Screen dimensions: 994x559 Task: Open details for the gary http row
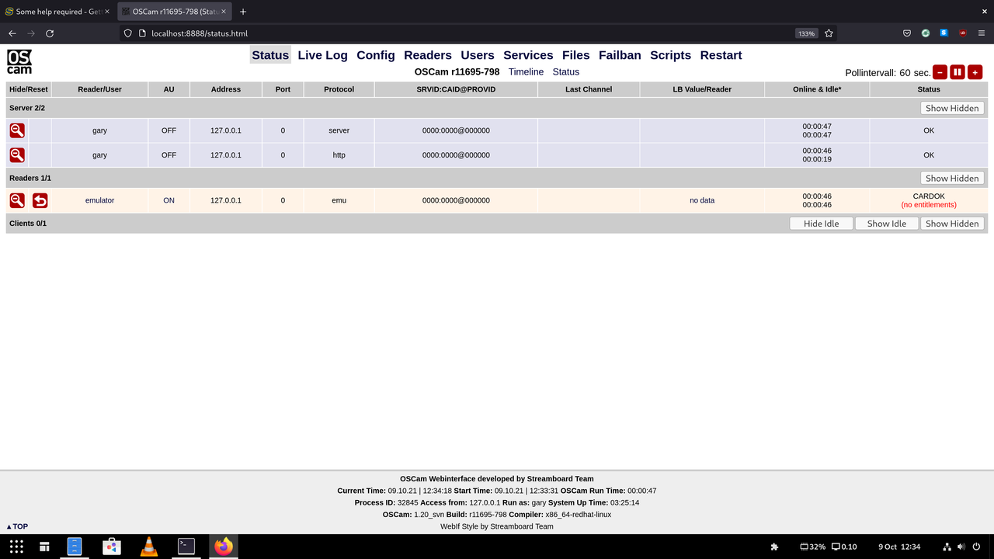coord(17,155)
